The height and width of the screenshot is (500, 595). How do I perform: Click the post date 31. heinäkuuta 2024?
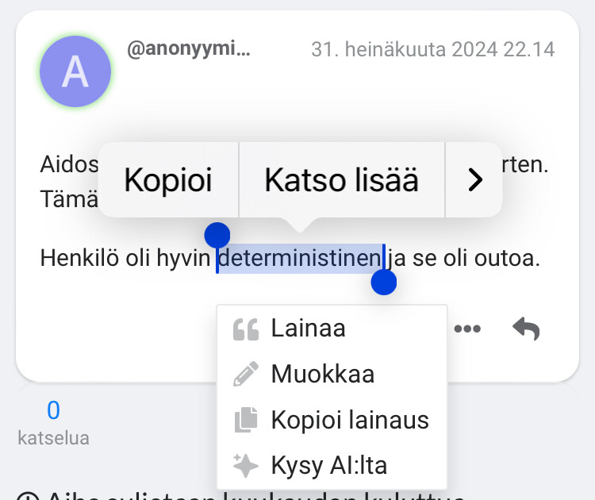pyautogui.click(x=432, y=49)
